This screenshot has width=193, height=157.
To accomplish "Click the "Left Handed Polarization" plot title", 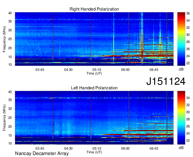I will click(94, 88).
